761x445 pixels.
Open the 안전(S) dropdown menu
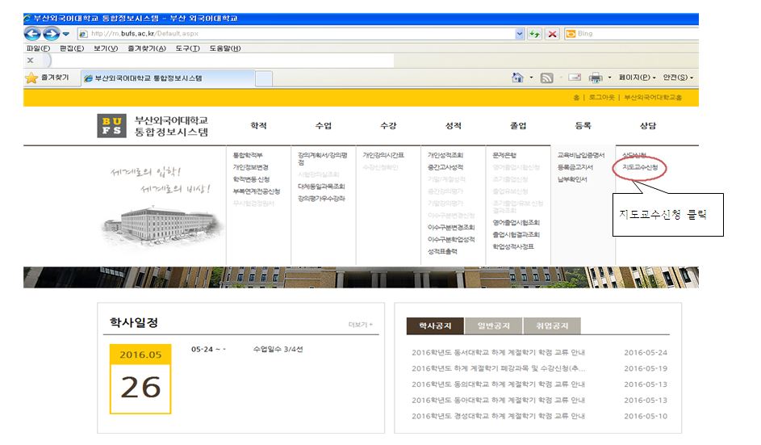pyautogui.click(x=678, y=78)
